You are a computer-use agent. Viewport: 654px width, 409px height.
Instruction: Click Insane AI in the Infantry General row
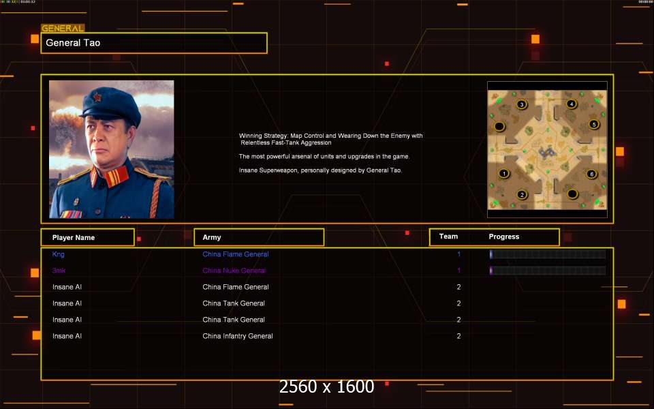pos(67,336)
